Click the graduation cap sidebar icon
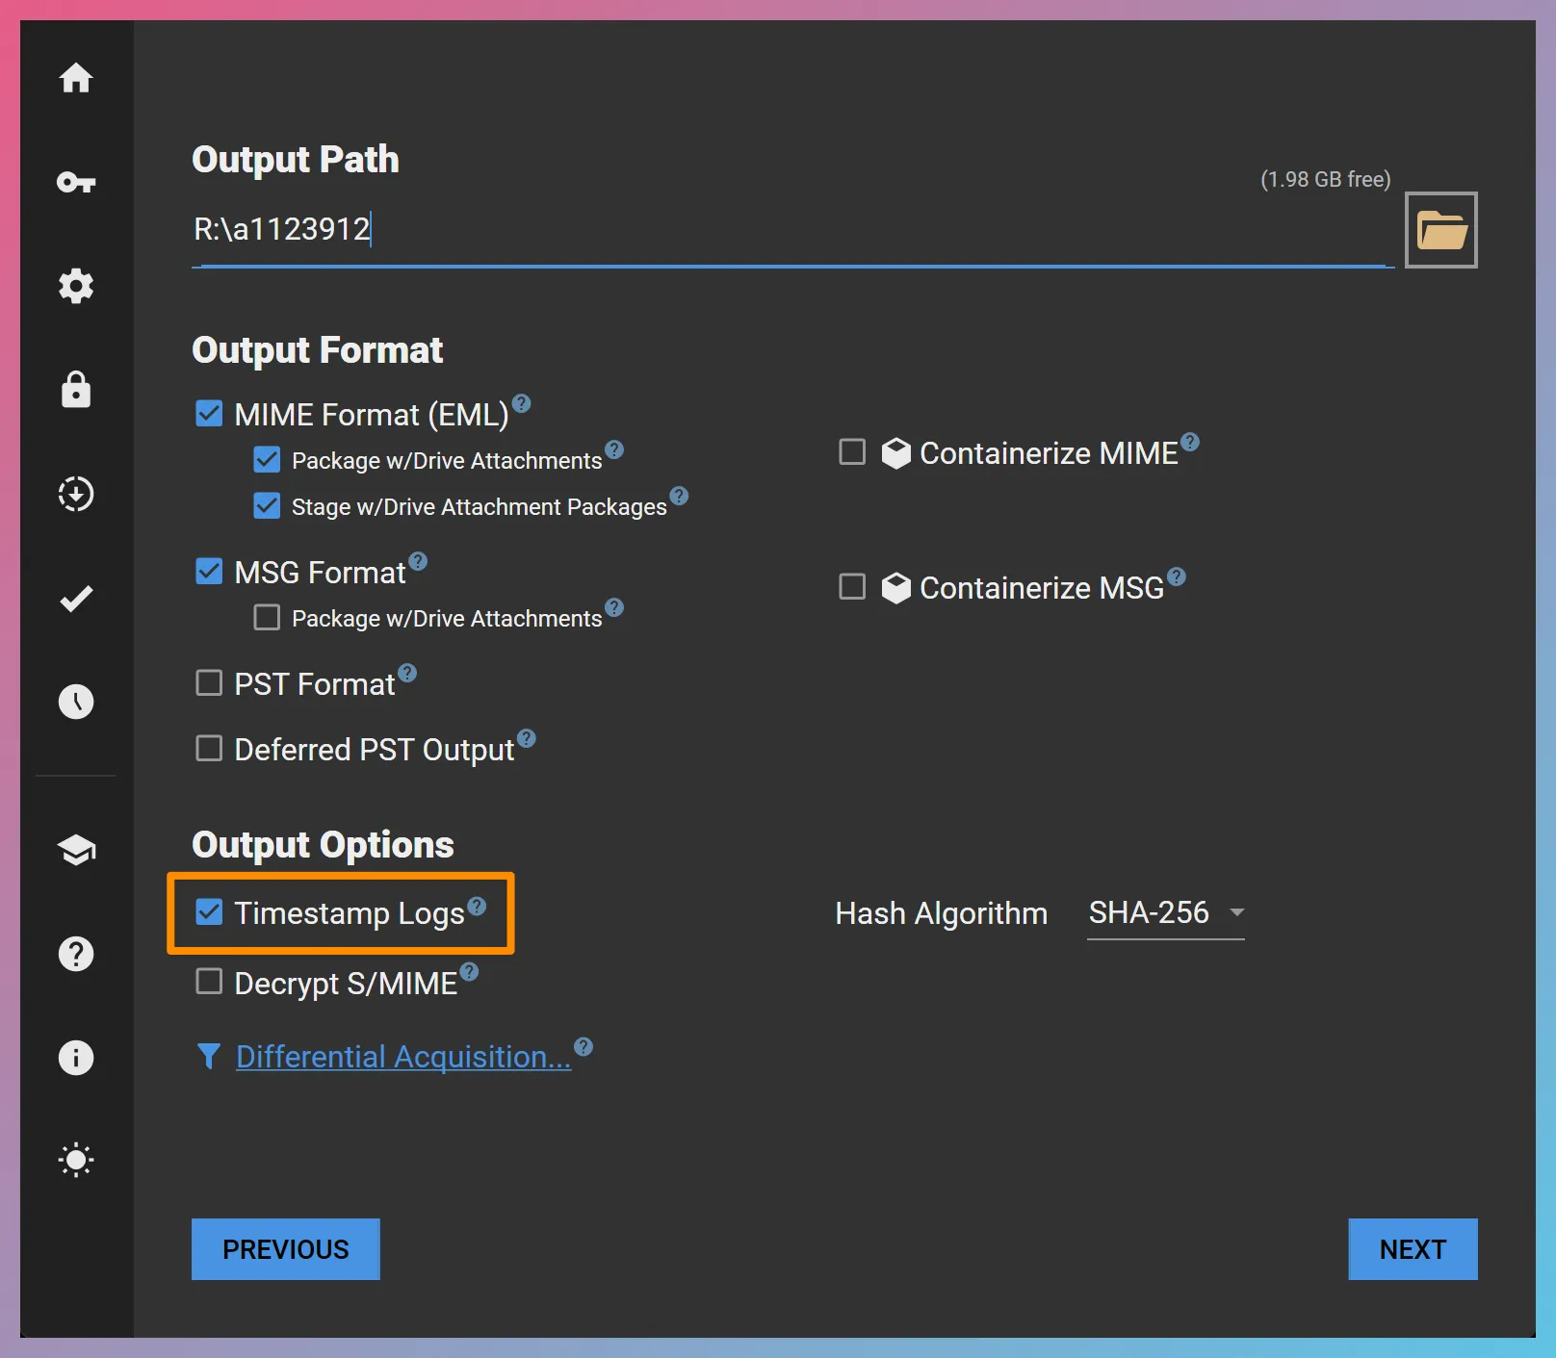Image resolution: width=1556 pixels, height=1358 pixels. 76,850
